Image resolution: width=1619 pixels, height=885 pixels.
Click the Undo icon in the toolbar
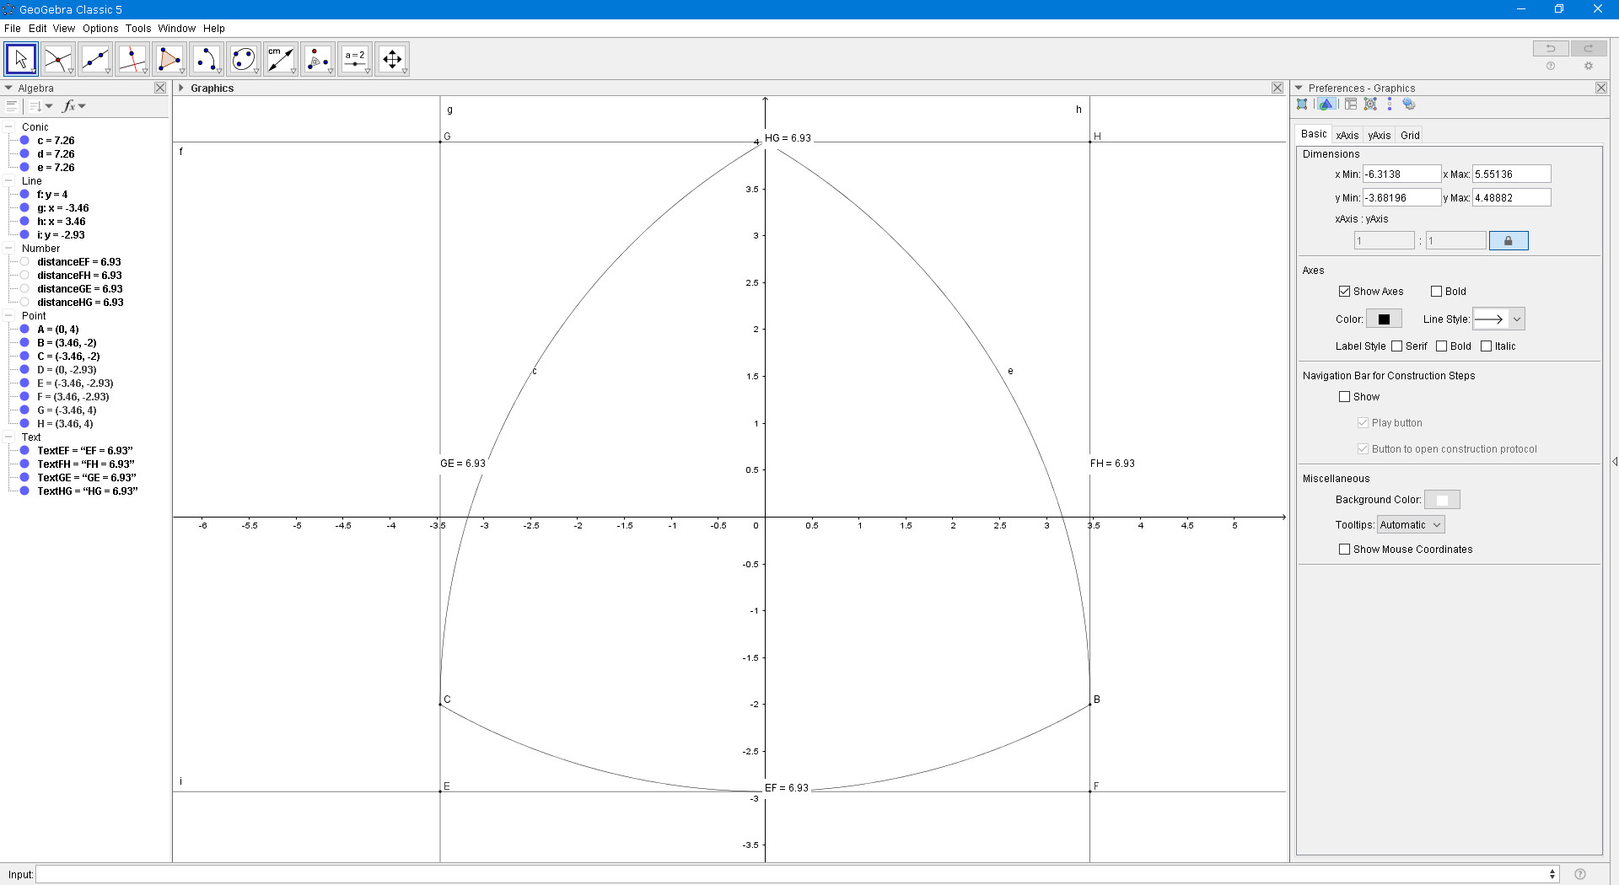1551,48
